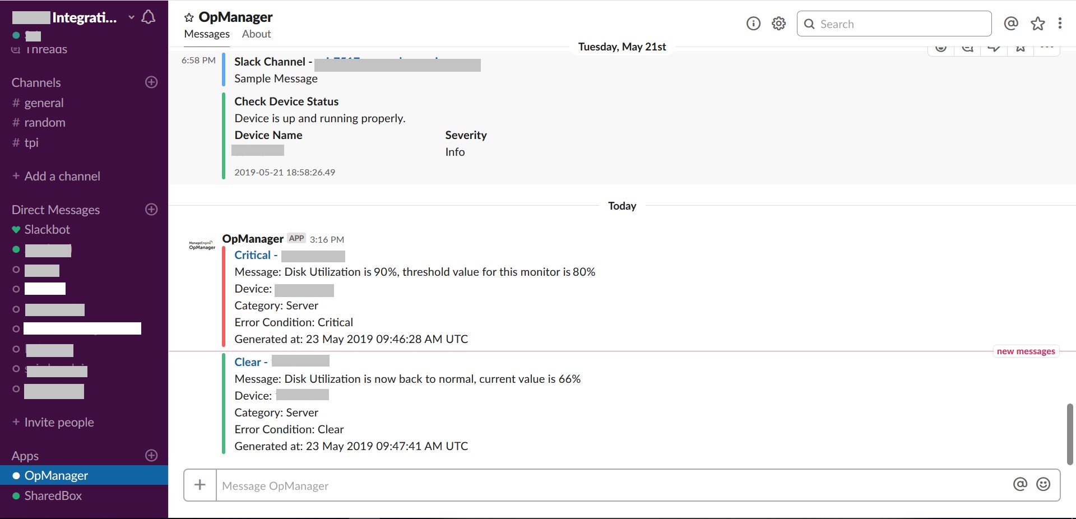
Task: Click plus attachment button in composer
Action: coord(200,485)
